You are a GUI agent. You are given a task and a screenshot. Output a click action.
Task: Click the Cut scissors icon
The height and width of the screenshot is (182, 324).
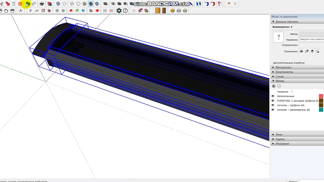coord(2,4)
